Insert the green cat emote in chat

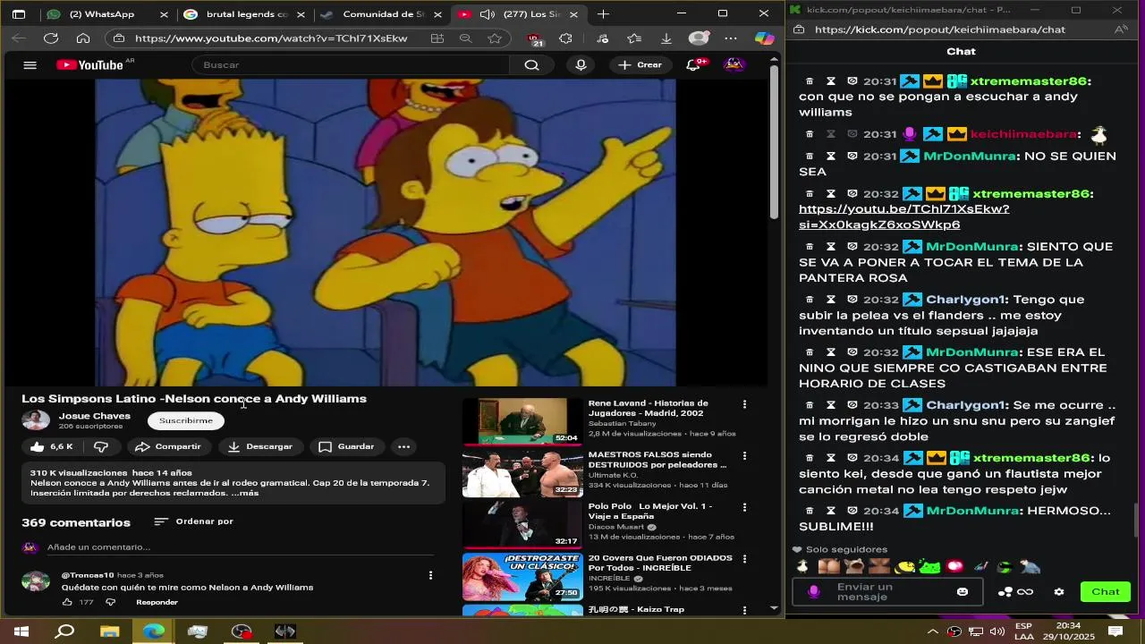pos(929,566)
